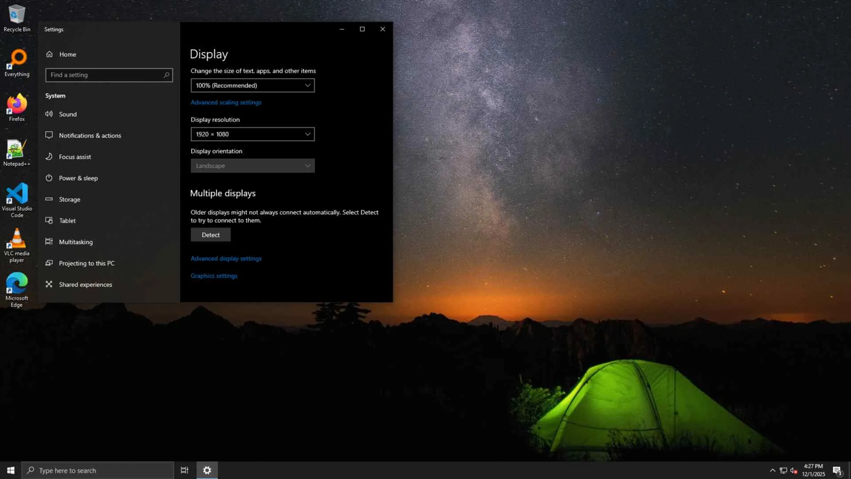Image resolution: width=851 pixels, height=479 pixels.
Task: Select the Shared experiences menu item
Action: (x=85, y=284)
